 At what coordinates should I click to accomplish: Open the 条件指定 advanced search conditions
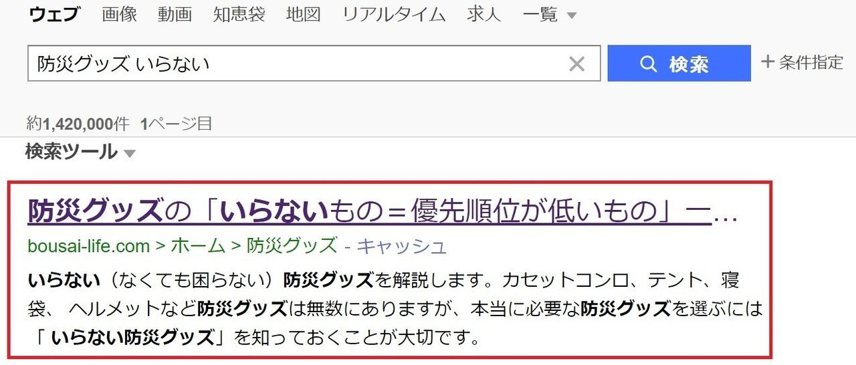tap(802, 63)
